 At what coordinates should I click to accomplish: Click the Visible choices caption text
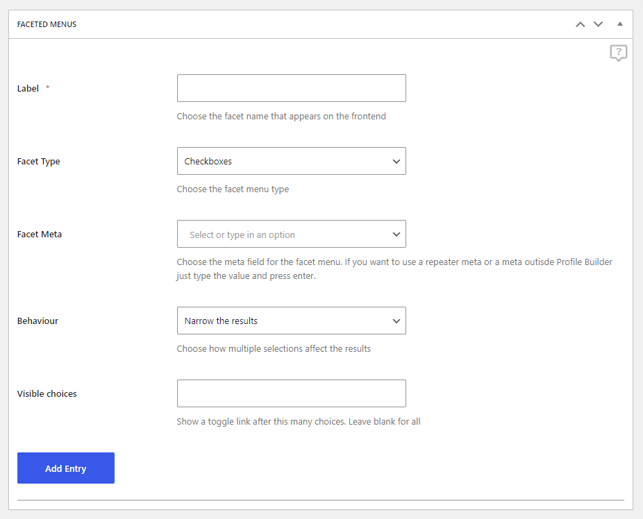[x=47, y=393]
